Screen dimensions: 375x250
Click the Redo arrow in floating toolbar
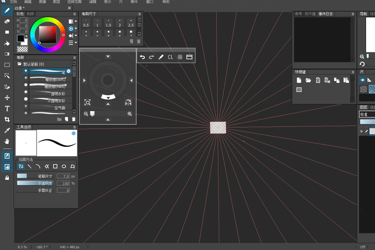151,57
